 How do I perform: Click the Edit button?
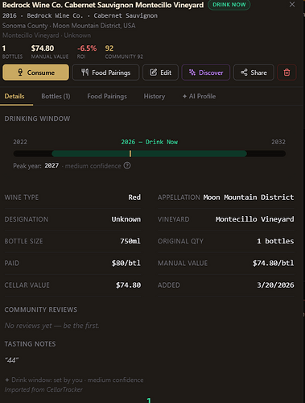[x=160, y=73]
